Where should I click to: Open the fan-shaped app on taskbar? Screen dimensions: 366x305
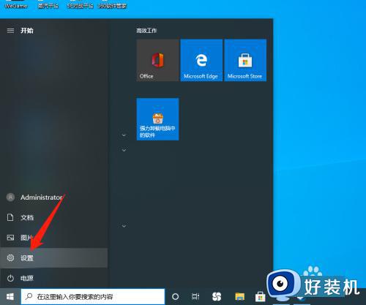coord(217,297)
